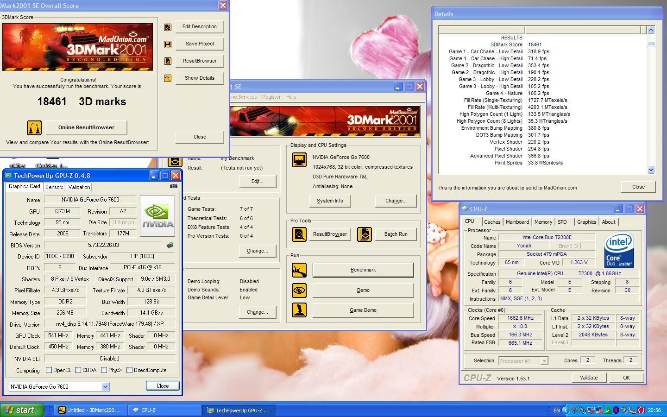Select Untitled 3DMark2001 taskbar item

click(x=90, y=410)
